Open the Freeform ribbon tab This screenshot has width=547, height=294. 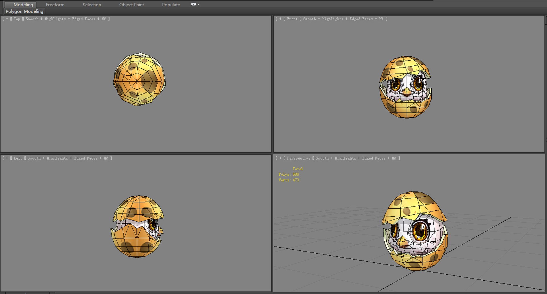(55, 5)
